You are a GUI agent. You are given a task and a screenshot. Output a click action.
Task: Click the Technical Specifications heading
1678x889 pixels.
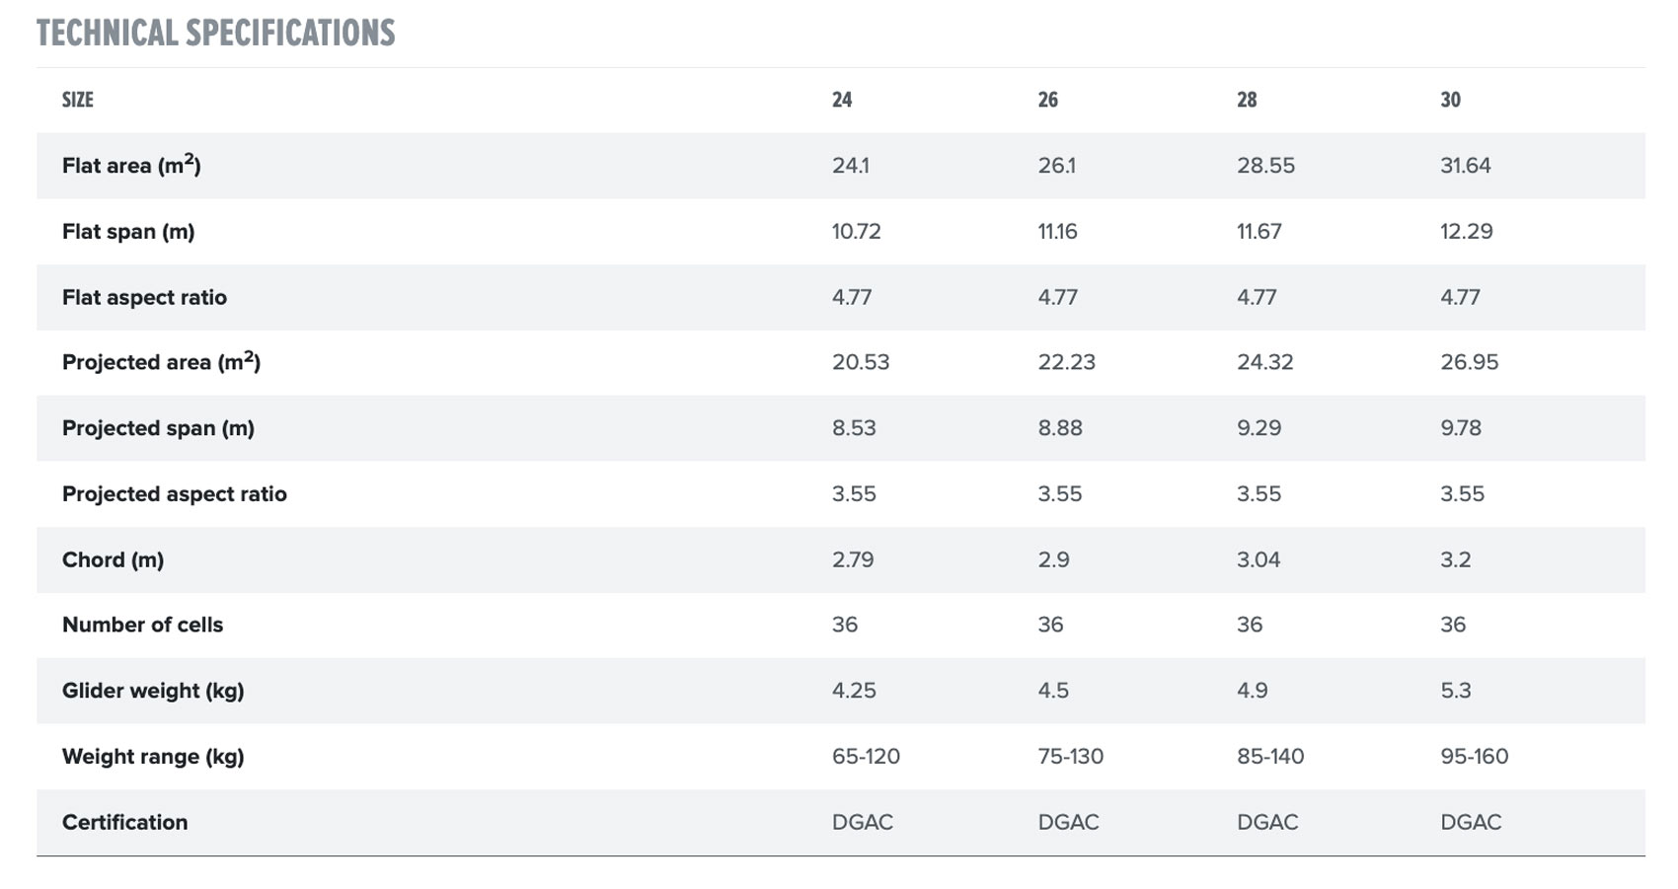click(215, 34)
